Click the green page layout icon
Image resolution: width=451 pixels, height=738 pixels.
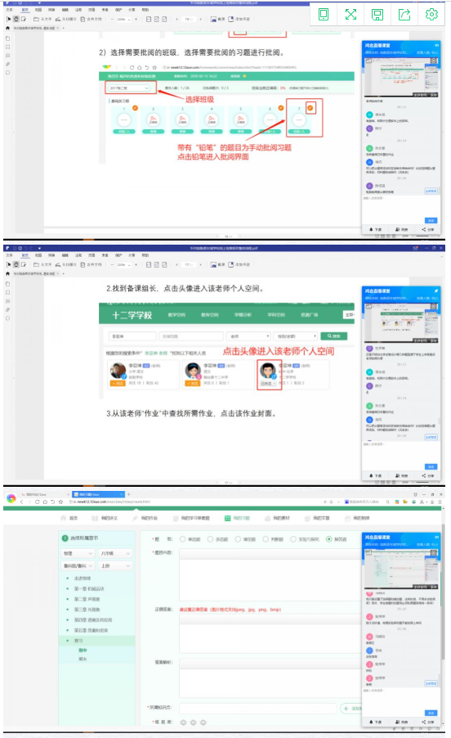(324, 14)
